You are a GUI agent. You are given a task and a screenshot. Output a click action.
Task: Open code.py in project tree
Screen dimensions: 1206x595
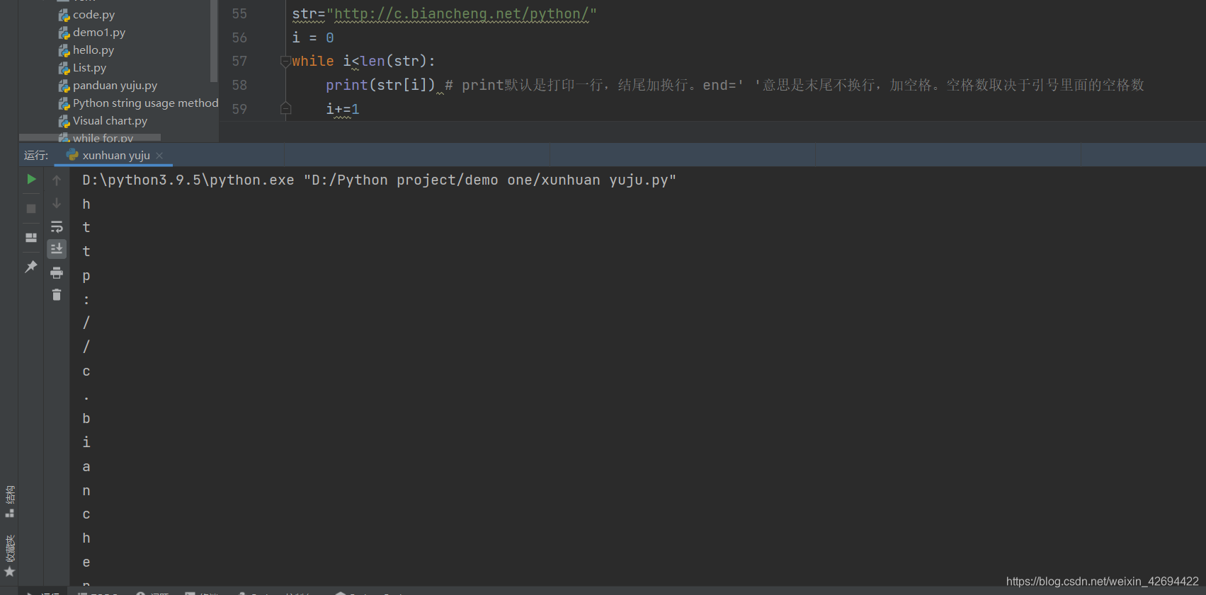click(x=93, y=14)
